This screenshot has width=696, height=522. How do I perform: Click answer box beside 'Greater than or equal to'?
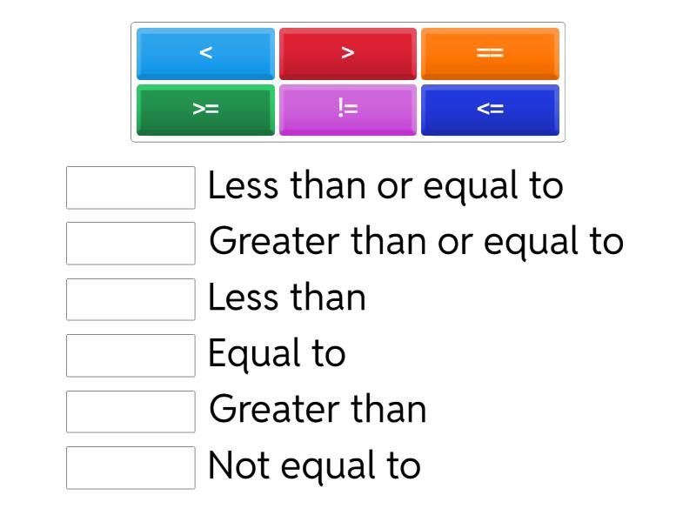pos(130,244)
